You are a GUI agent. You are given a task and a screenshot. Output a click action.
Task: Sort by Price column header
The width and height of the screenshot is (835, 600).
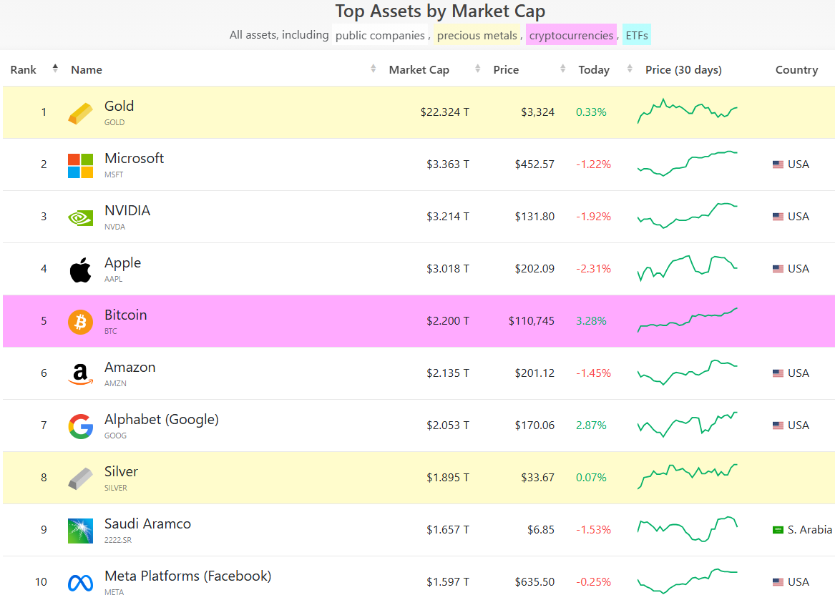[506, 69]
